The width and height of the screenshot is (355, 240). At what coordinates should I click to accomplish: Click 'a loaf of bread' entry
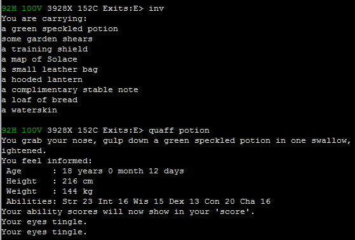point(39,100)
